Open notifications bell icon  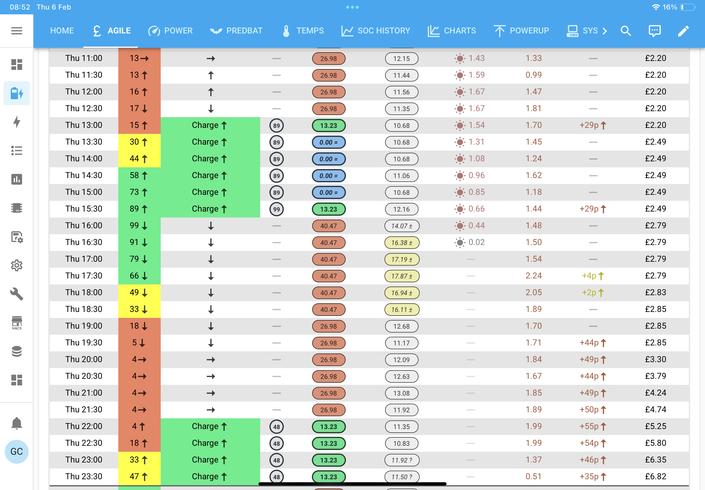click(x=16, y=423)
